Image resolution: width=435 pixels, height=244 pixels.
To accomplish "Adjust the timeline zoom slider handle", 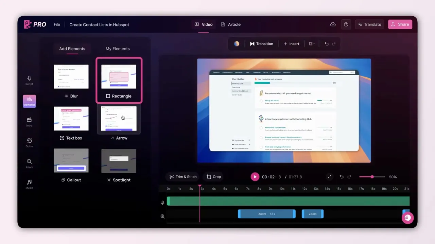I will (x=372, y=177).
